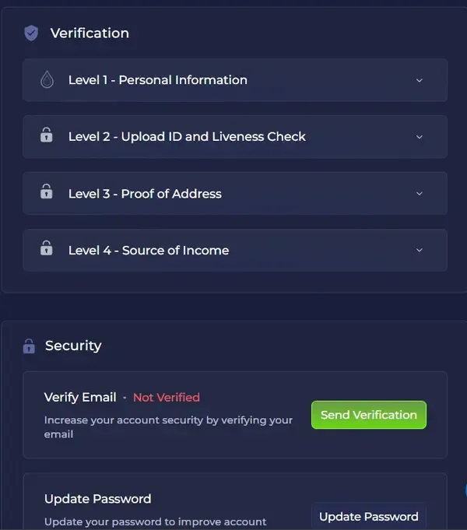Expand Level 1 with its chevron arrow
Viewport: 467px width, 530px height.
420,80
